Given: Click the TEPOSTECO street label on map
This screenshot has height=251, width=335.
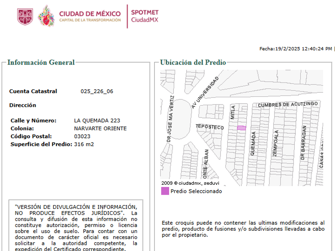Looking at the screenshot, I should [x=210, y=127].
